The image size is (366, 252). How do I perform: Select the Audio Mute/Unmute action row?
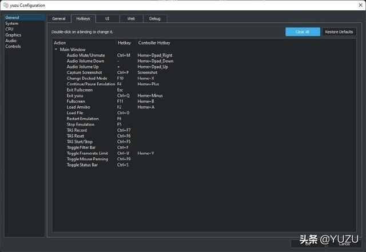86,55
